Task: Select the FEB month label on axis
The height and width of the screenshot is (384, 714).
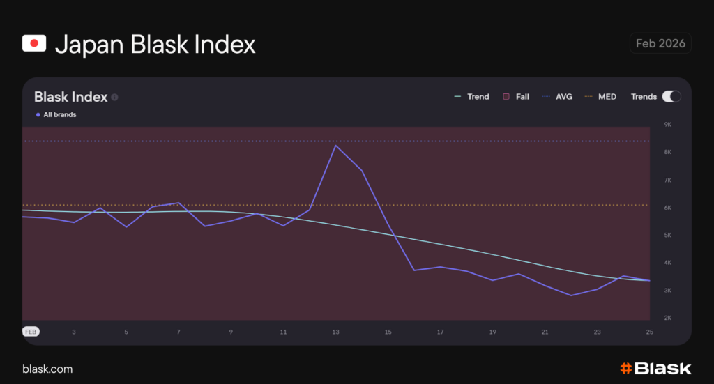Action: pos(31,332)
